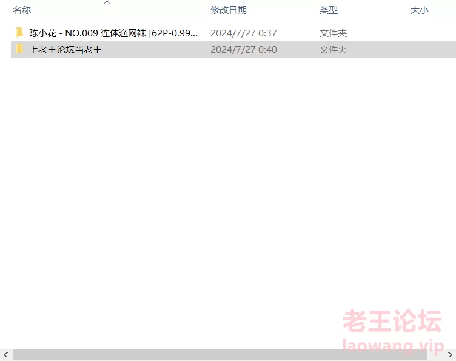This screenshot has height=361, width=456.
Task: Select the 上老王论坛当老王 folder icon
Action: pos(19,49)
